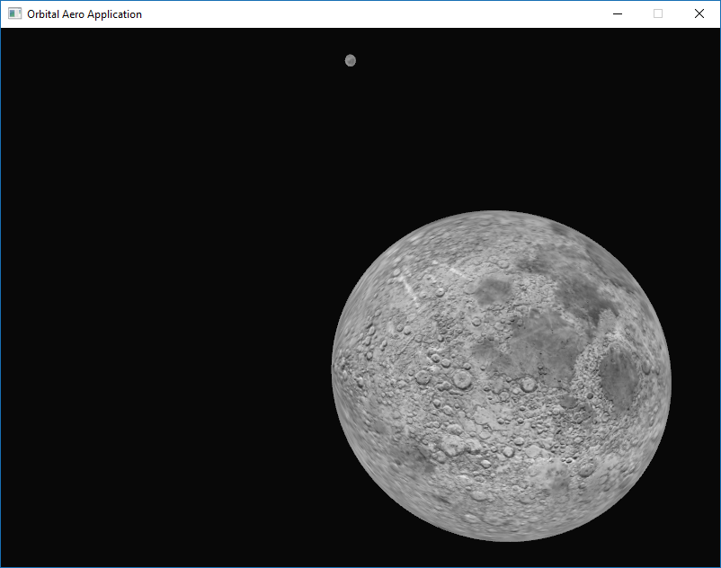Minimize the Orbital Aero Application window
This screenshot has height=568, width=721.
pos(617,13)
